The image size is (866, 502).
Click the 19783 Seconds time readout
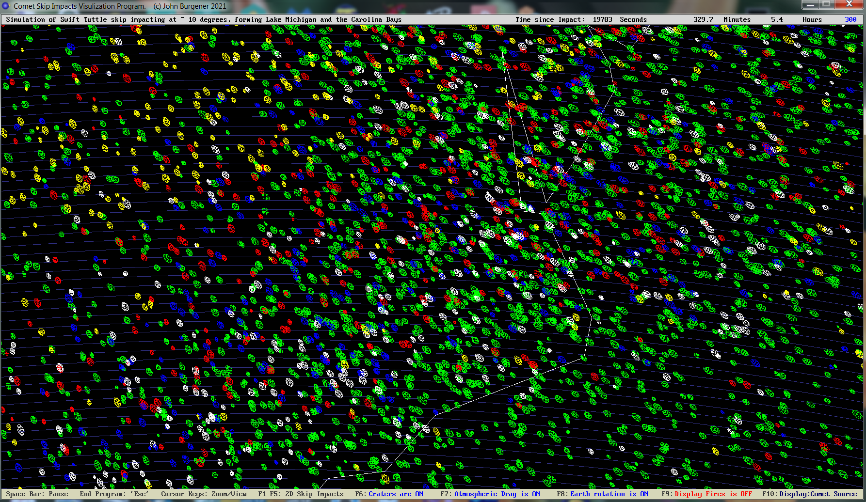pos(619,19)
